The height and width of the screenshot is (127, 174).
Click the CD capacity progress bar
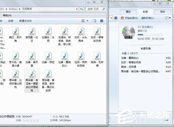point(150,35)
